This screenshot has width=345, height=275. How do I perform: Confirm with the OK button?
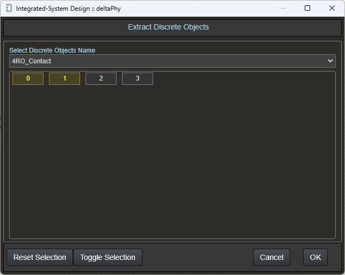[x=315, y=257]
